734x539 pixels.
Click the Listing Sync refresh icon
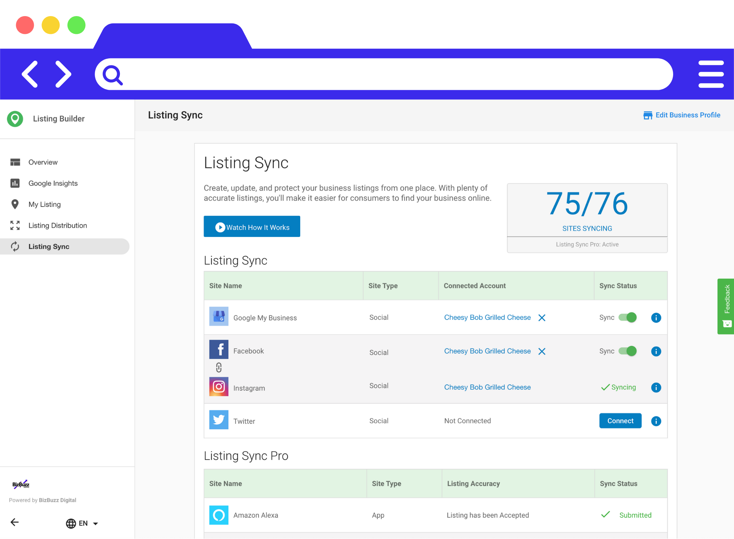[x=15, y=246]
